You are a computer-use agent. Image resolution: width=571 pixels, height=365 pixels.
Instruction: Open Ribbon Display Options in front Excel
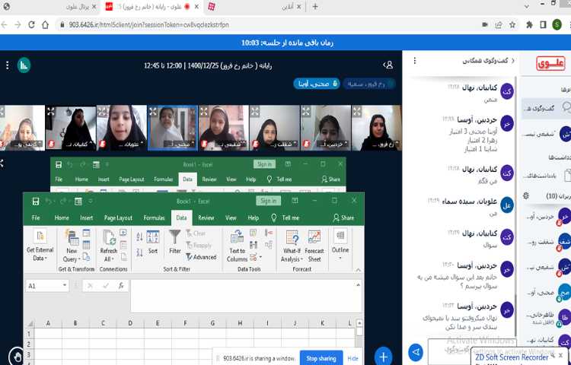pos(295,201)
